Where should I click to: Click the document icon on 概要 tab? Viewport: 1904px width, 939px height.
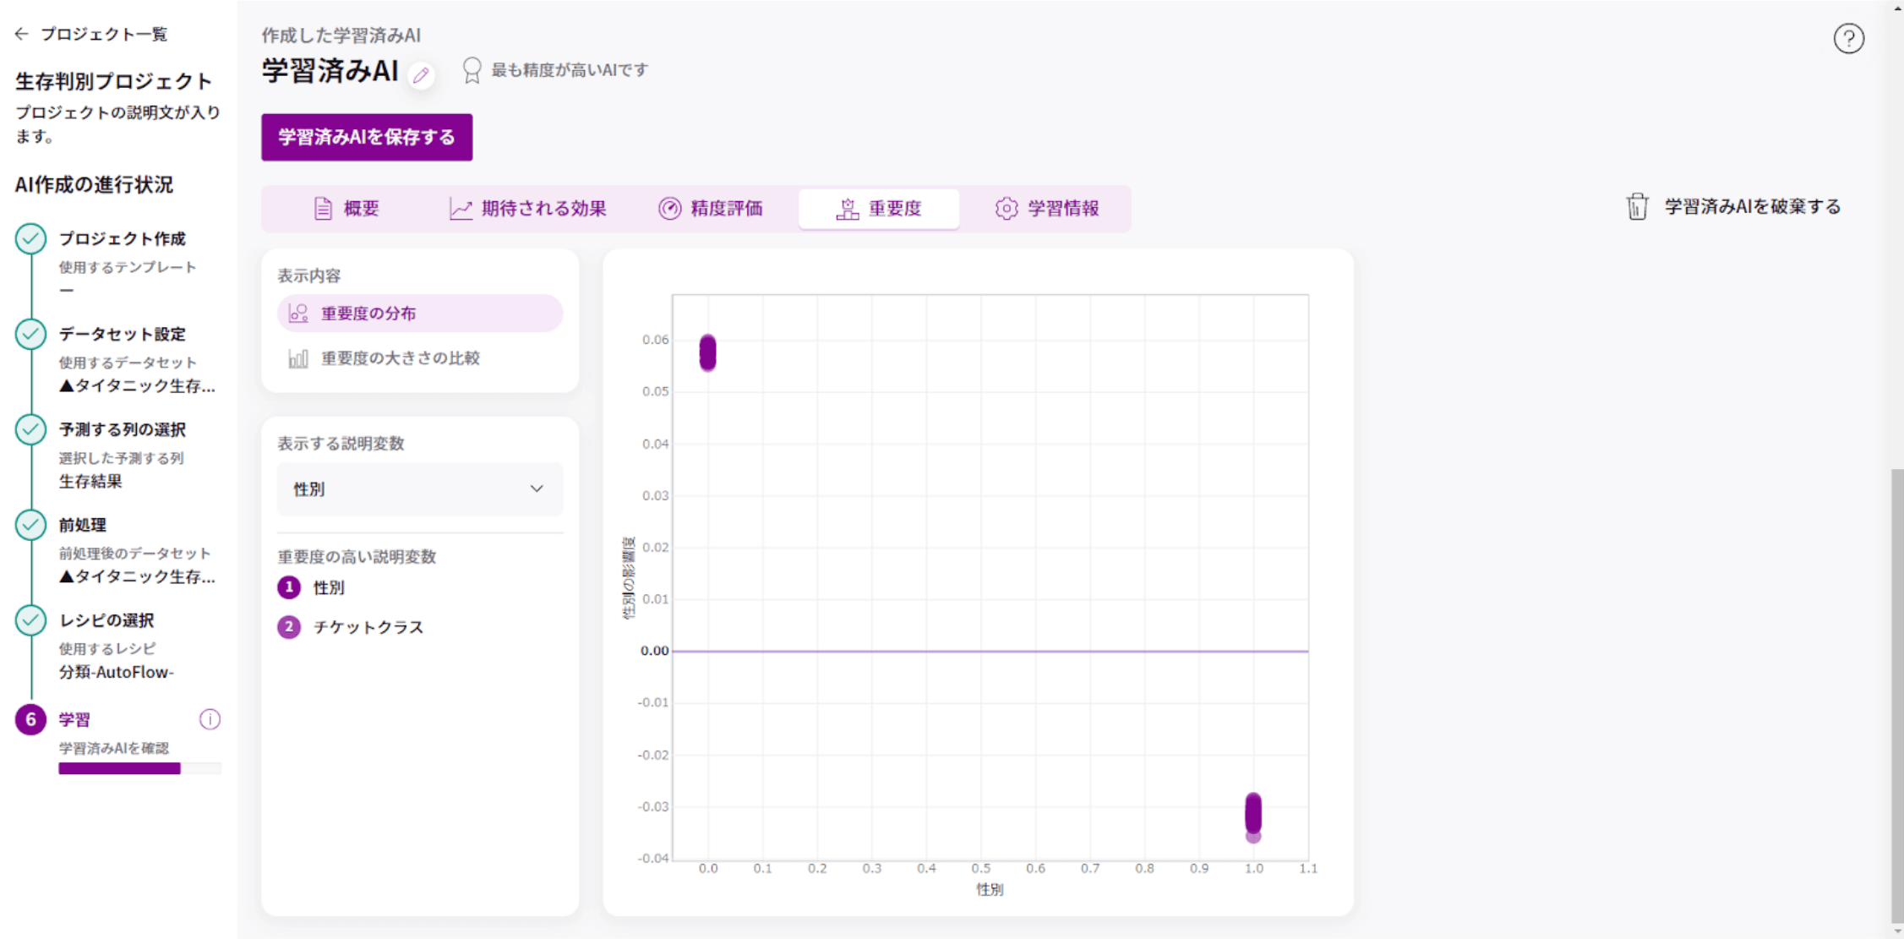coord(323,209)
